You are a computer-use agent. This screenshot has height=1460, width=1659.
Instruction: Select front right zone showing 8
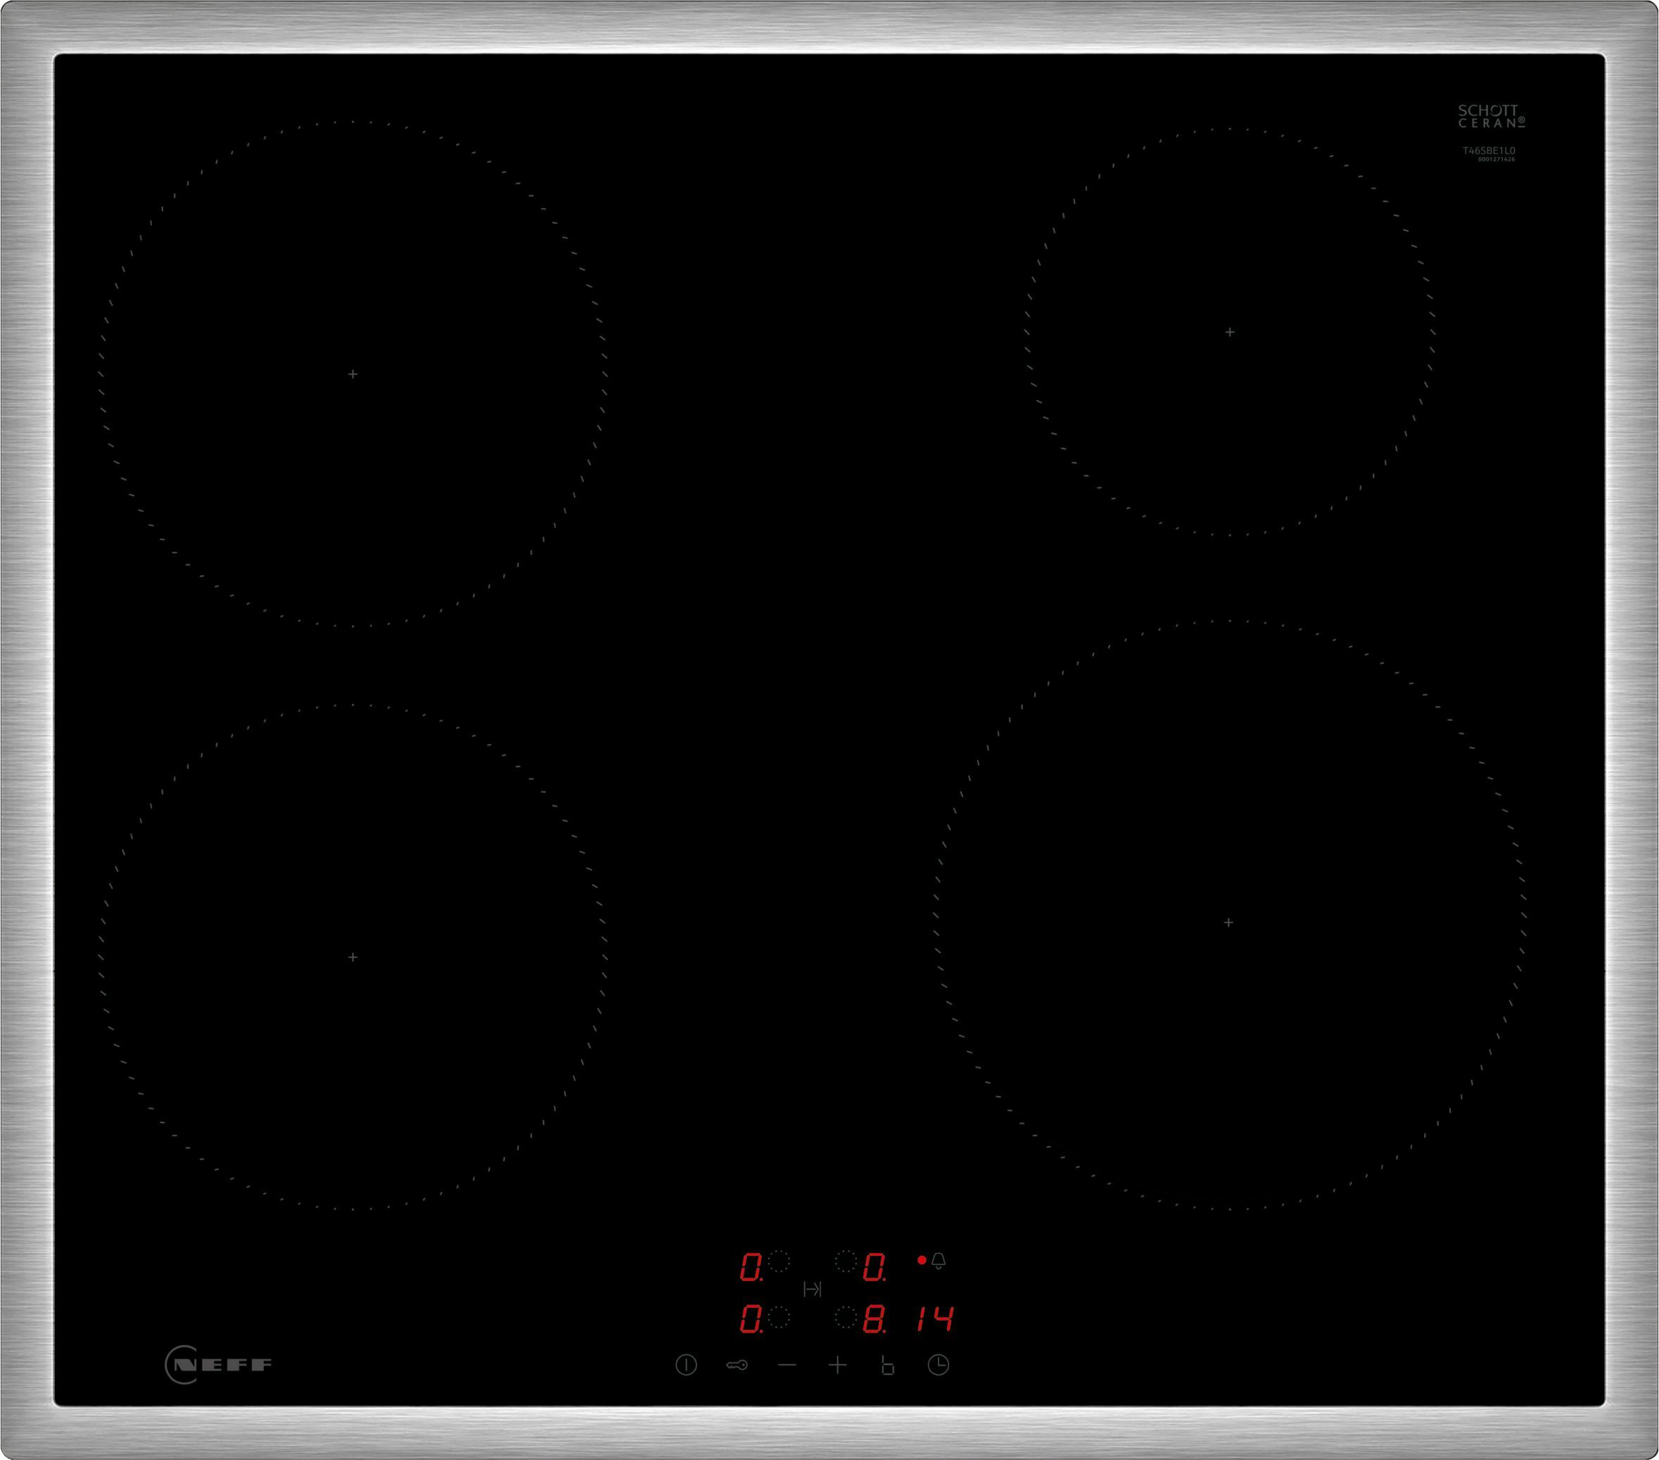tap(874, 1319)
